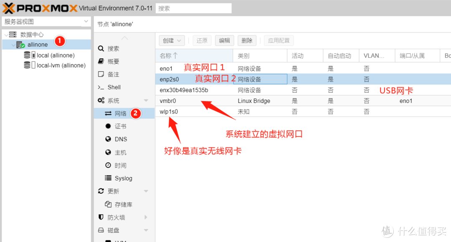
Task: Select the 主机 hosts icon
Action: pos(108,152)
